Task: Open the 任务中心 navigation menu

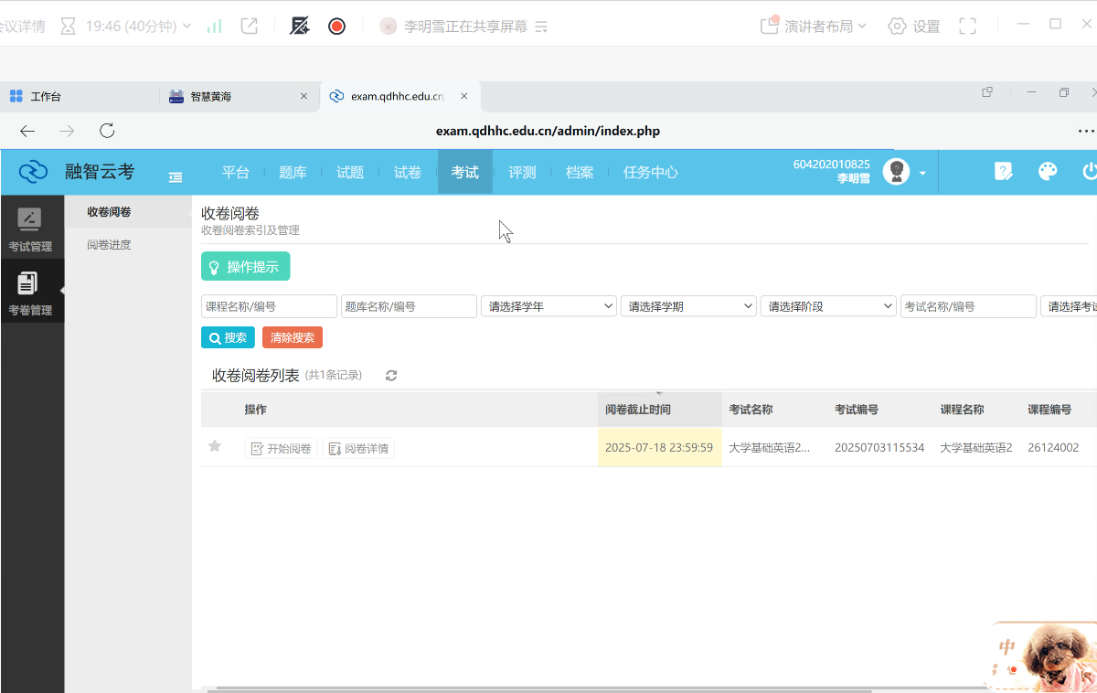Action: tap(650, 172)
